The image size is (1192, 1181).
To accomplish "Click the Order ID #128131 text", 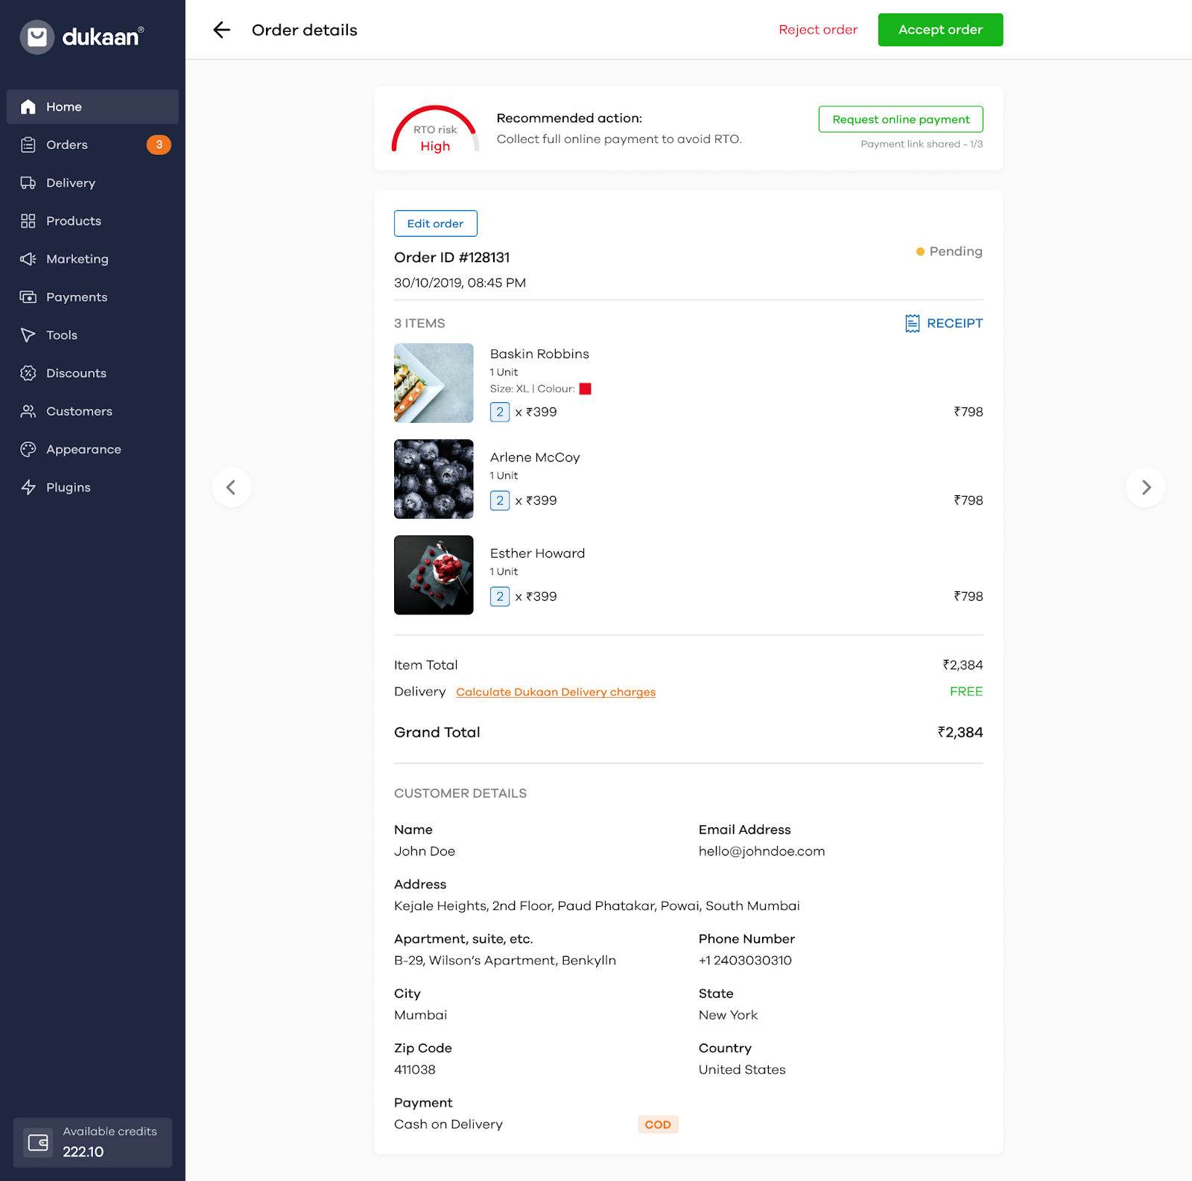I will click(452, 258).
